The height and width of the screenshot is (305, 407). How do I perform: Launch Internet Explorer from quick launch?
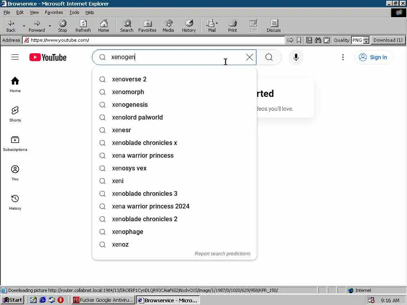[43, 300]
